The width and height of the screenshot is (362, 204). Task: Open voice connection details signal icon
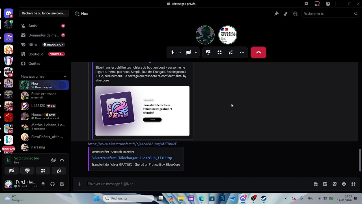click(x=8, y=160)
